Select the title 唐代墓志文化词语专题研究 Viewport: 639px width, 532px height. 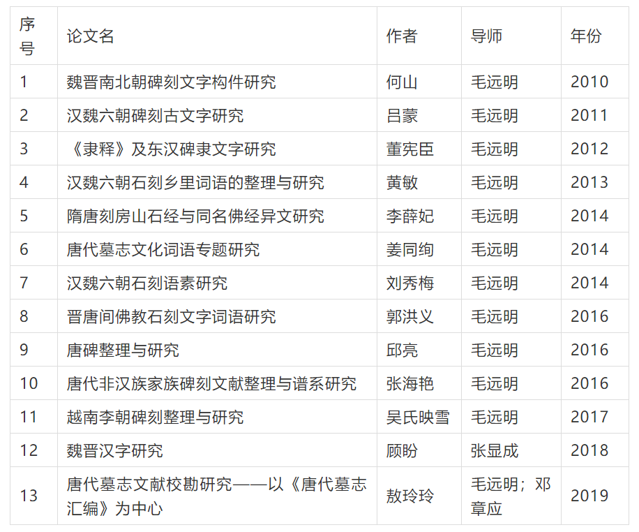point(163,249)
